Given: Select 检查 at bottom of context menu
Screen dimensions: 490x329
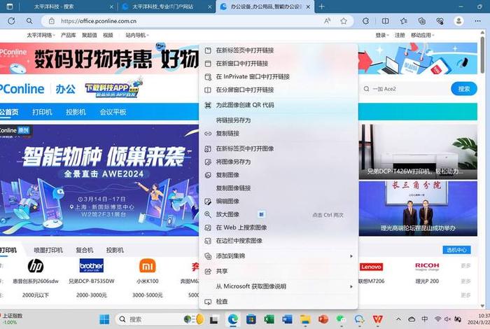Looking at the screenshot, I should (278, 302).
